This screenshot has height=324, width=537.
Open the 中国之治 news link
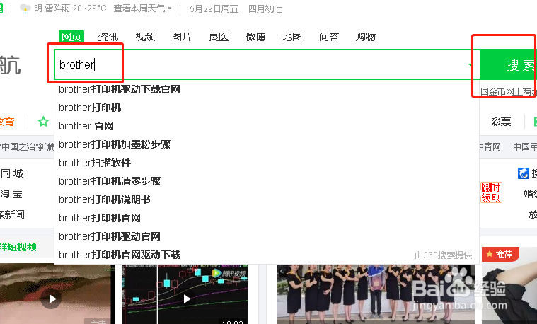coord(27,147)
